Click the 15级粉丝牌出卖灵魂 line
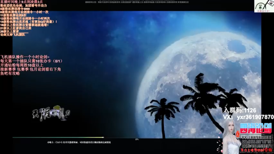The image size is (274, 154). (29, 22)
